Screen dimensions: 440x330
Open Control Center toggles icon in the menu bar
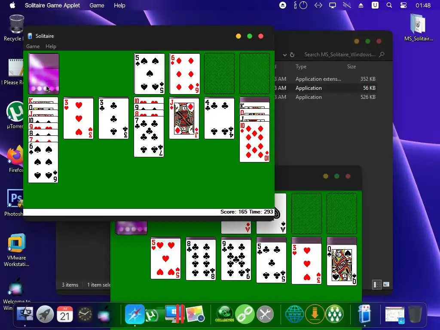(403, 5)
